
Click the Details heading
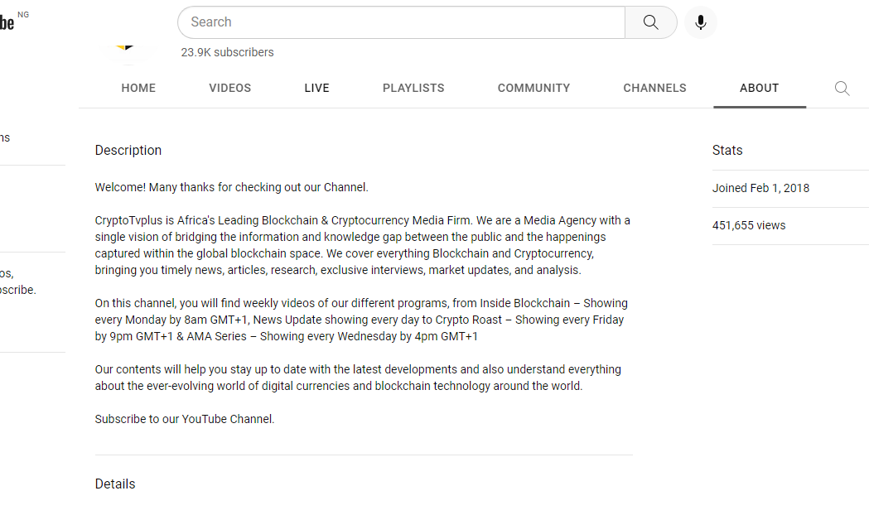tap(114, 484)
